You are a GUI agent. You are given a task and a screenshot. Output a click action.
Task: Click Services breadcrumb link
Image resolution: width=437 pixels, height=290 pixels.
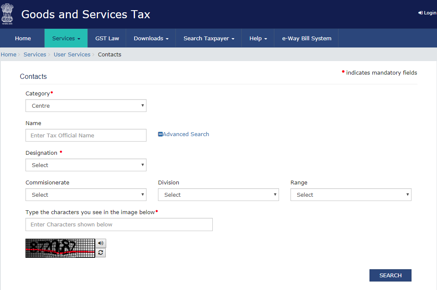[x=35, y=55]
